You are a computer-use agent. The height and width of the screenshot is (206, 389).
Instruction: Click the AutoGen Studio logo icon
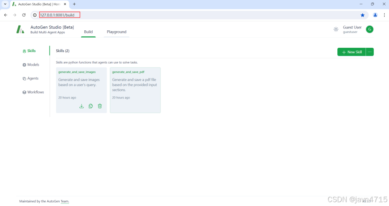(20, 29)
